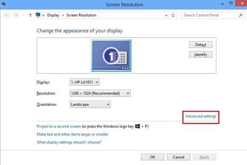Open Make text and other items larger link

coord(72,134)
